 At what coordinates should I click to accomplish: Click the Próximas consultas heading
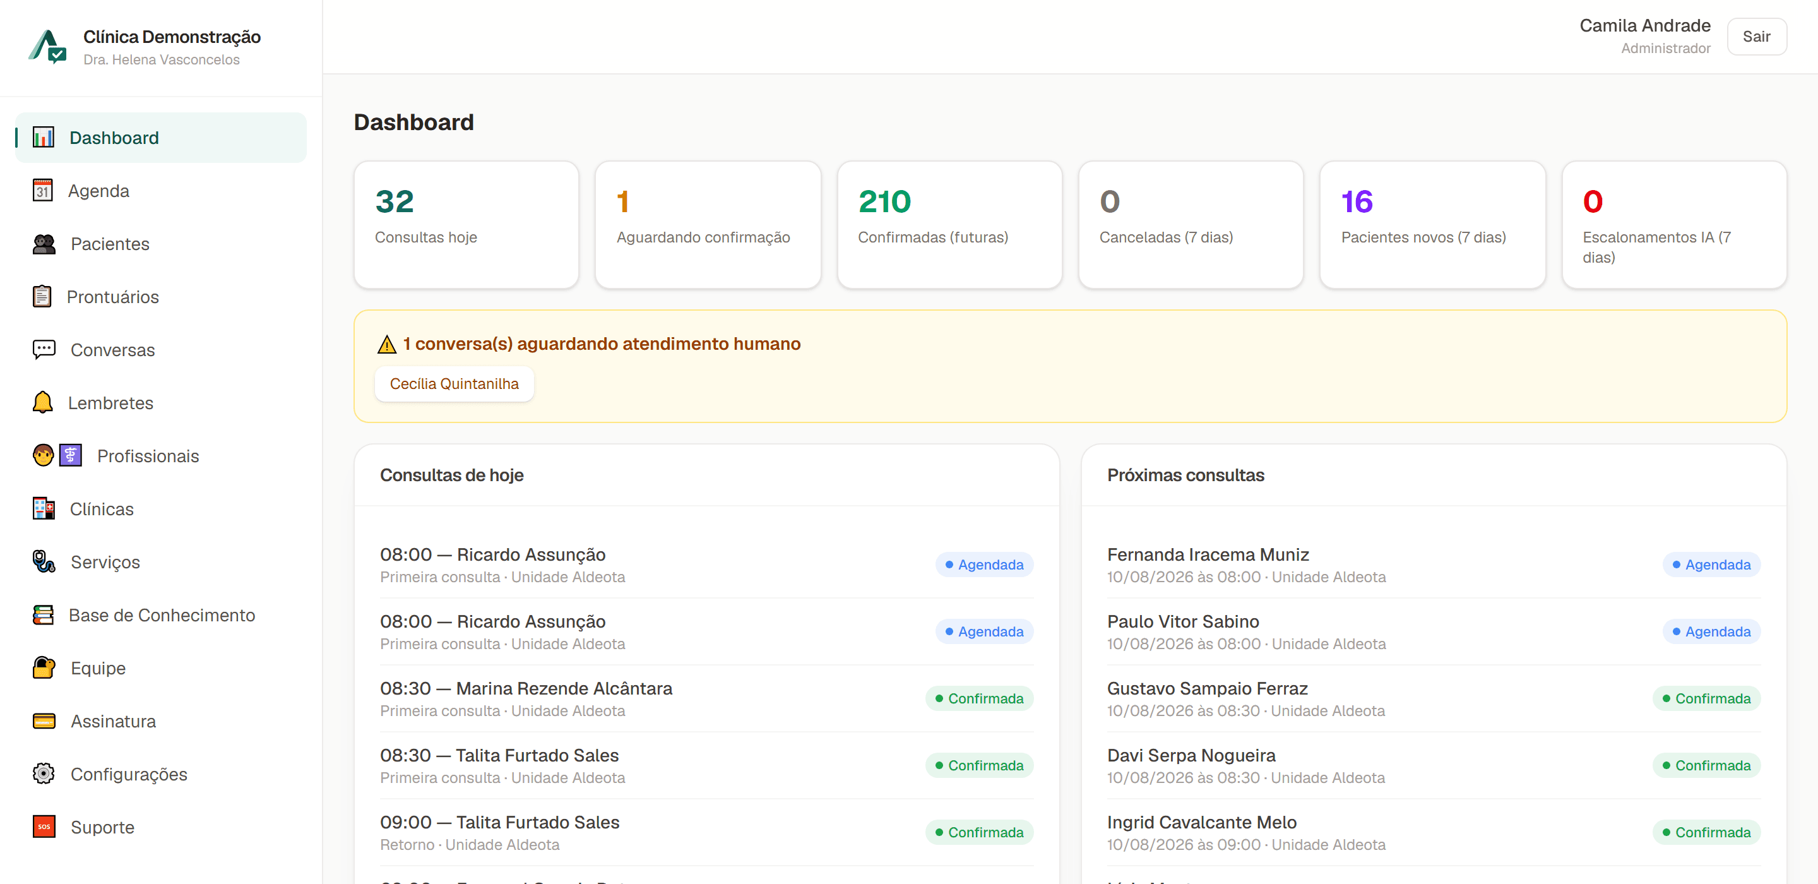pos(1185,474)
